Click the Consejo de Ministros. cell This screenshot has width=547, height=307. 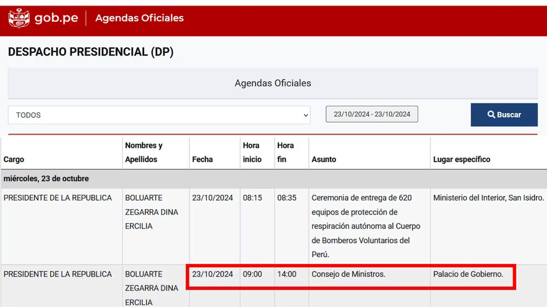click(x=348, y=275)
